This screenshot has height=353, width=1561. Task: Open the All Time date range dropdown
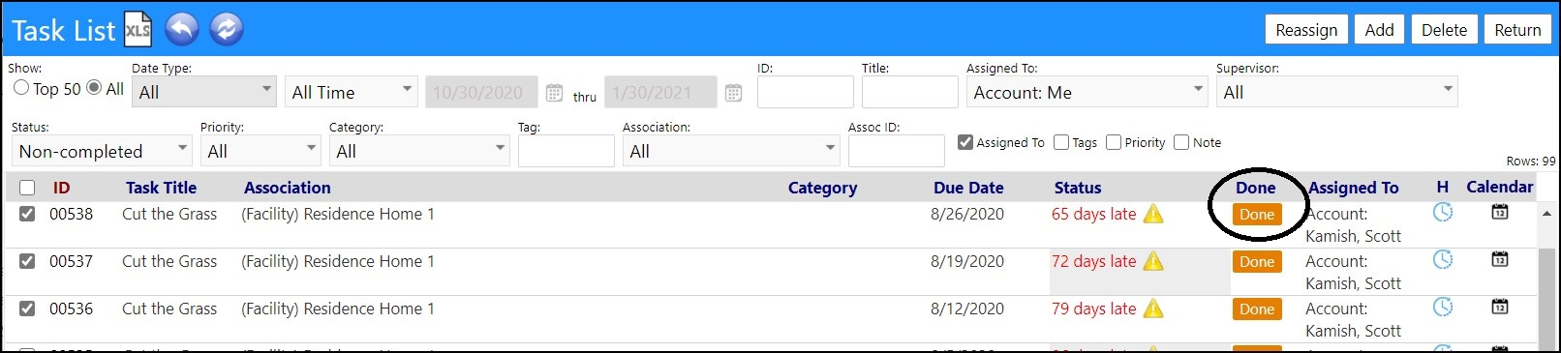352,92
